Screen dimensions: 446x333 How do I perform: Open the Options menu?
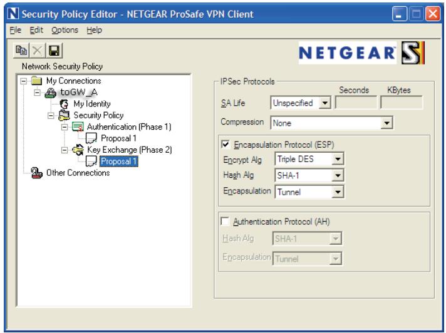coord(65,30)
